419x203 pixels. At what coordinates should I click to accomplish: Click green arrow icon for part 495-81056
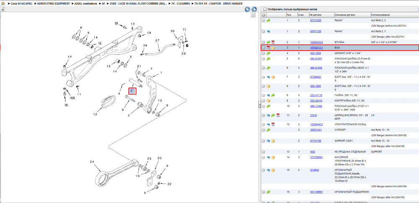pos(269,68)
